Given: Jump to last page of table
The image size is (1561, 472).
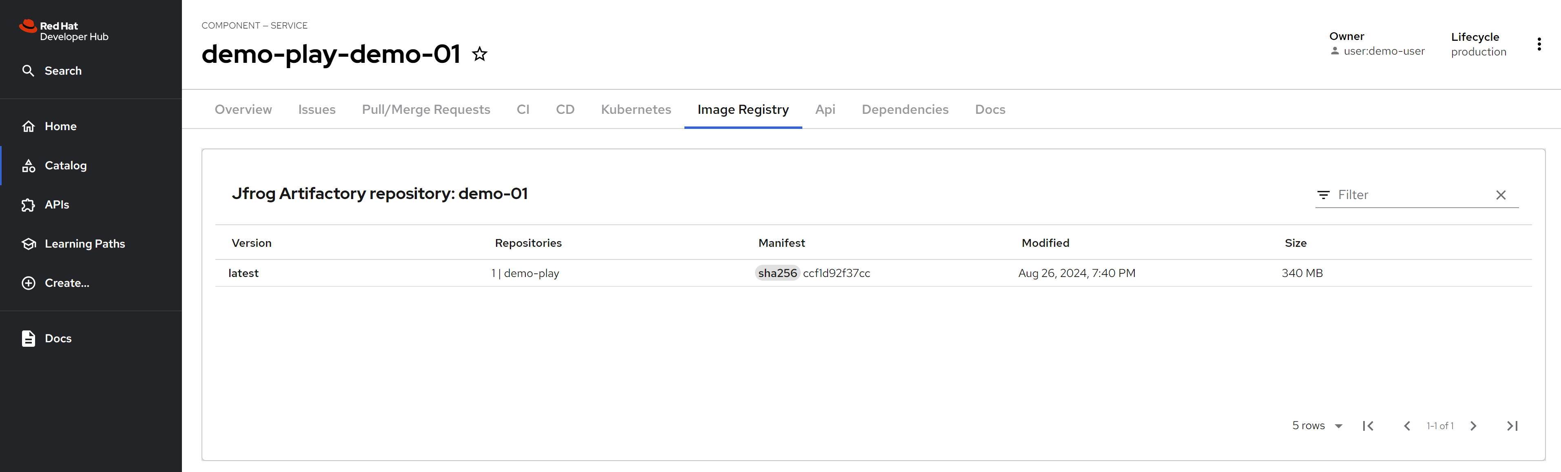Looking at the screenshot, I should coord(1512,426).
